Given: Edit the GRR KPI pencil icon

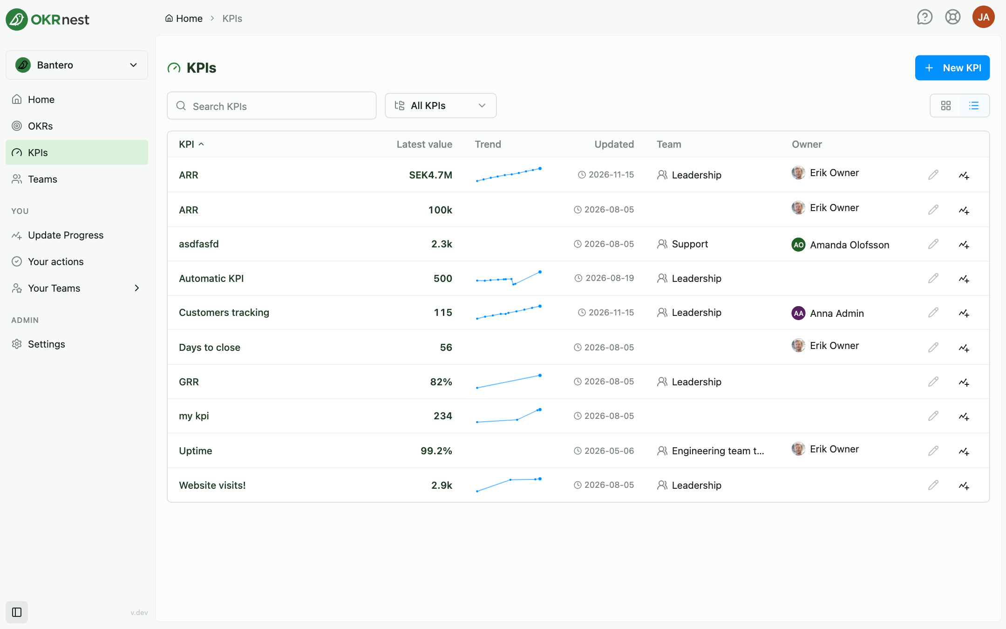Looking at the screenshot, I should [x=933, y=382].
